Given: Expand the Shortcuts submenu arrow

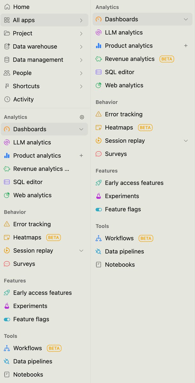Looking at the screenshot, I should click(x=81, y=86).
